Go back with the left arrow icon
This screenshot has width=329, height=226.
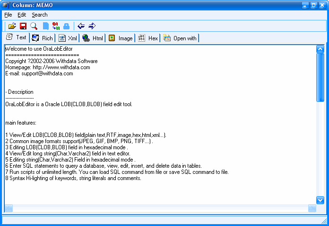tap(81, 26)
